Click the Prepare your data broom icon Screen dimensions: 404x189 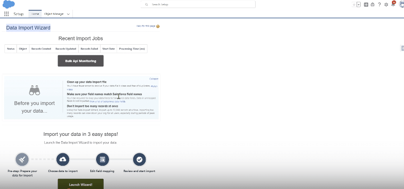22,160
